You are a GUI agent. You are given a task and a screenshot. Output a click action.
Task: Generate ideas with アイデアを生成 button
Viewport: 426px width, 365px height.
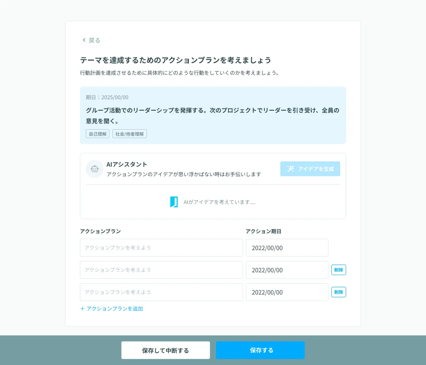coord(310,169)
